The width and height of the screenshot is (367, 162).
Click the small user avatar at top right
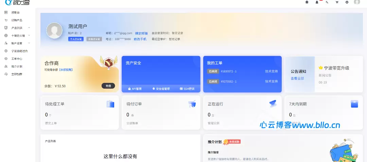[x=357, y=2]
